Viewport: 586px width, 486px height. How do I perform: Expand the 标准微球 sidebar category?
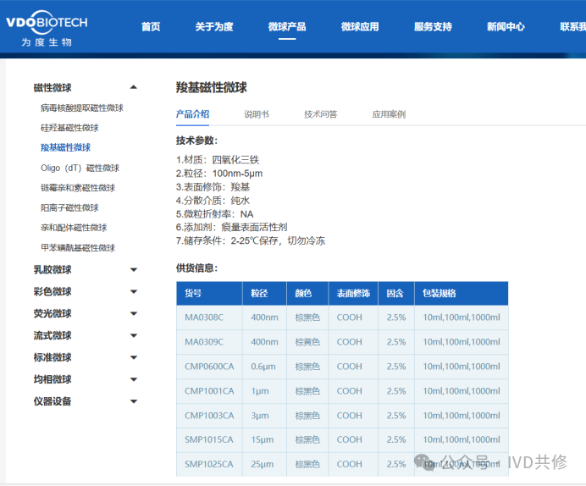133,357
